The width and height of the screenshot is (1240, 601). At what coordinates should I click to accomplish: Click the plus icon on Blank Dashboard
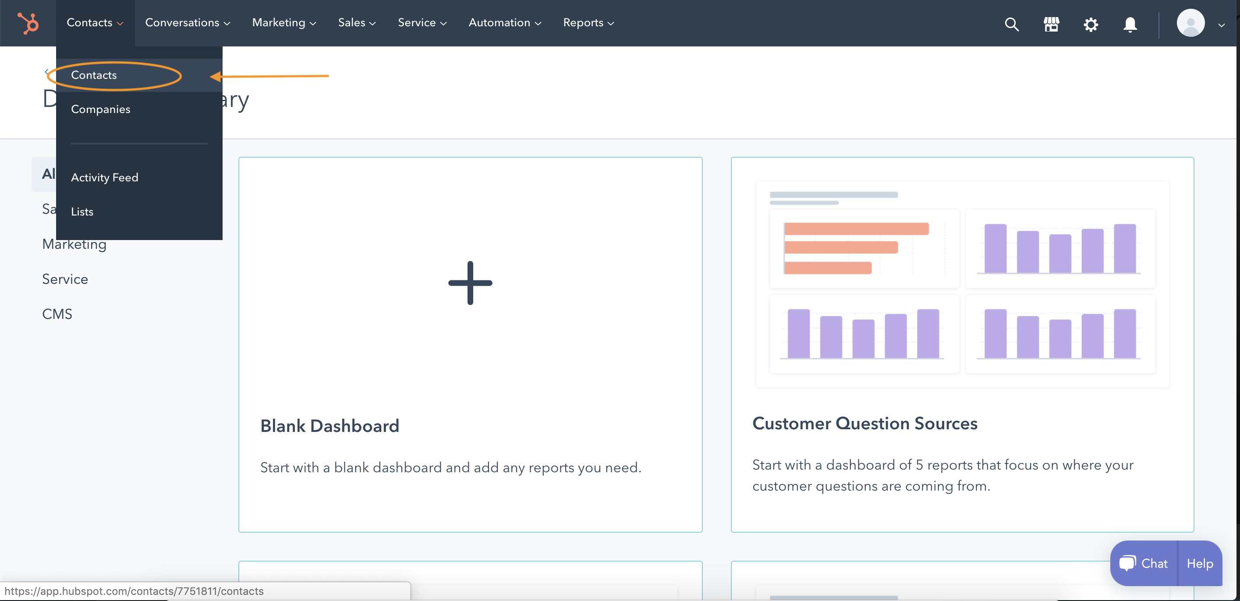[470, 283]
